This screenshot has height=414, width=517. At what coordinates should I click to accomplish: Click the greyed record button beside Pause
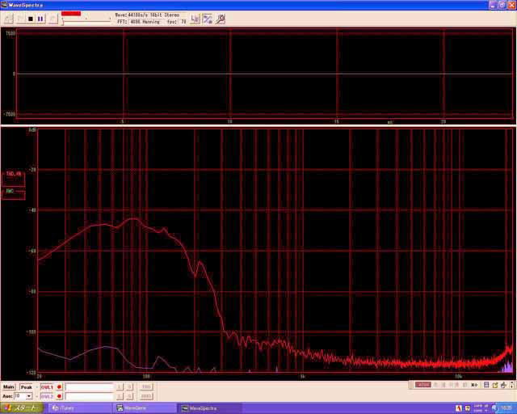point(53,19)
